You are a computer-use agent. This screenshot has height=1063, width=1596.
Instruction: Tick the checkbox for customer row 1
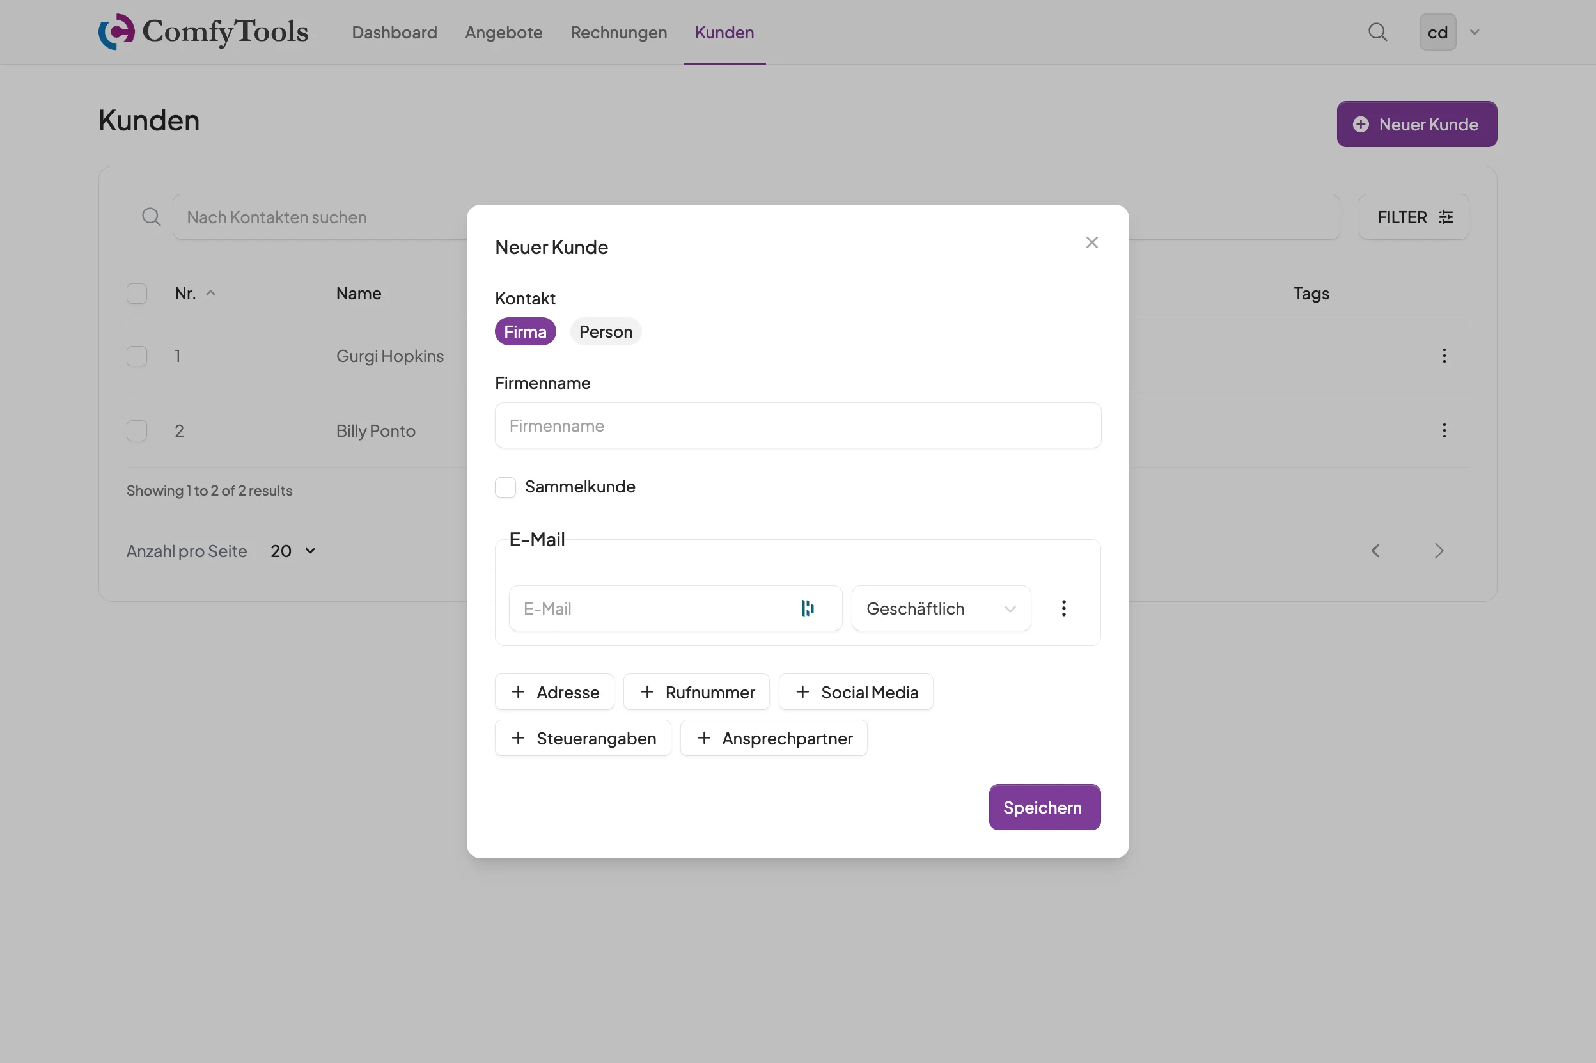(x=137, y=356)
